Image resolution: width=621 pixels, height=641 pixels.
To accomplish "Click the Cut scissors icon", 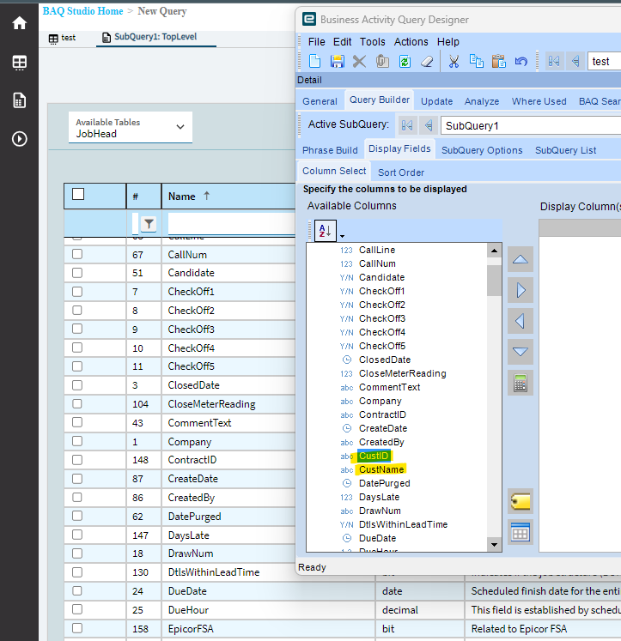I will (x=454, y=61).
